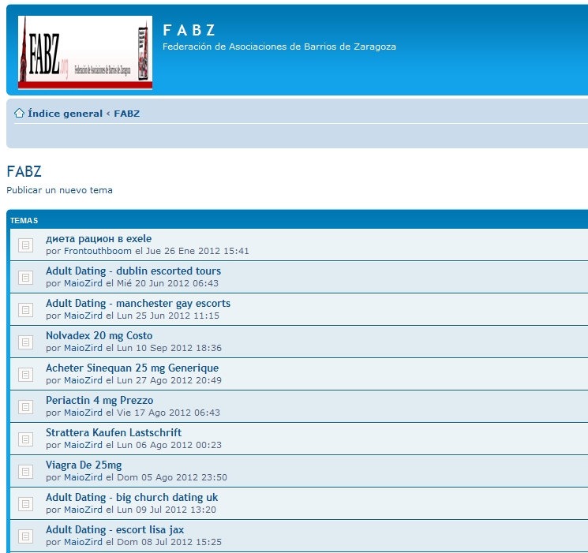Open the Índice general breadcrumb link
The image size is (588, 553).
pyautogui.click(x=65, y=114)
